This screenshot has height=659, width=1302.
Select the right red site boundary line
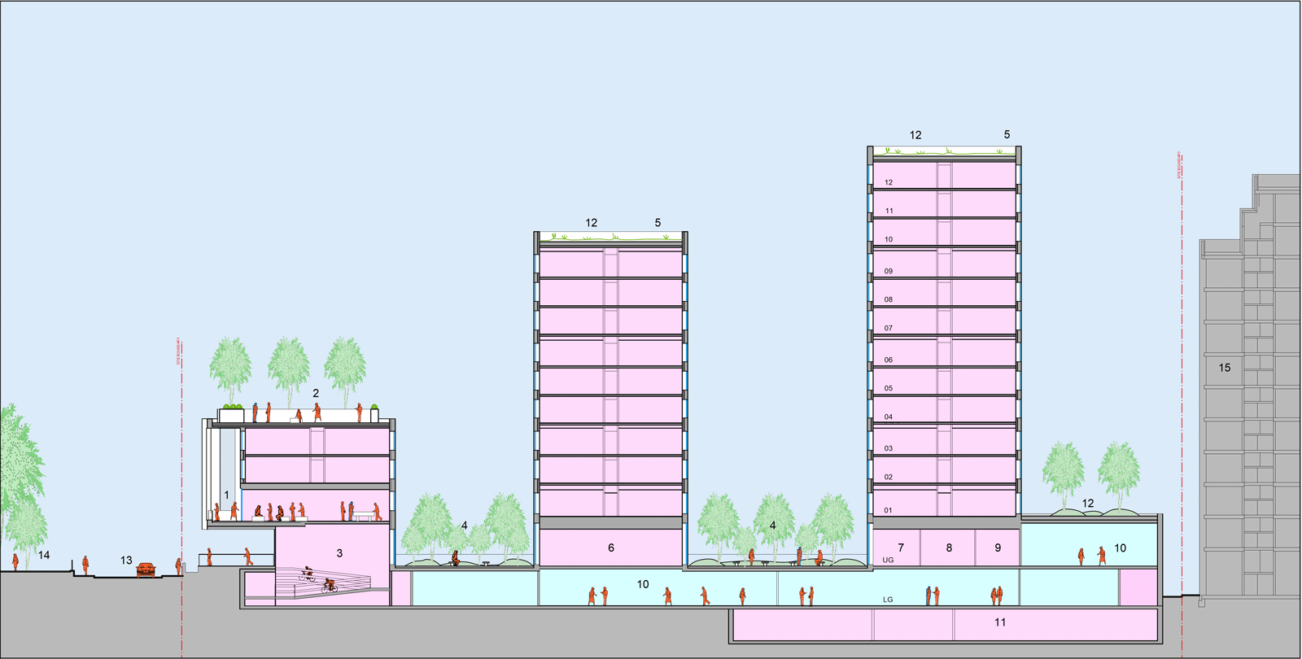(x=1182, y=407)
